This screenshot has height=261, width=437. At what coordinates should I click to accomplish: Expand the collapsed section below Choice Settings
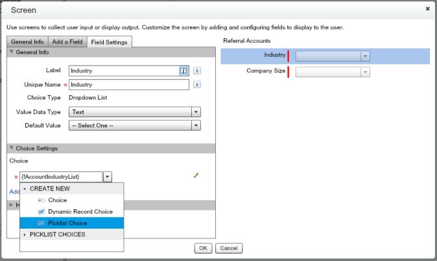[12, 205]
